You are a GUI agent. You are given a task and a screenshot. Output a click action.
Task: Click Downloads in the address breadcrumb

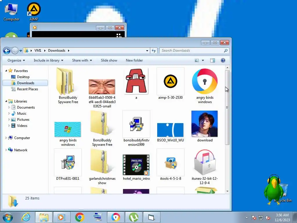[x=57, y=51]
